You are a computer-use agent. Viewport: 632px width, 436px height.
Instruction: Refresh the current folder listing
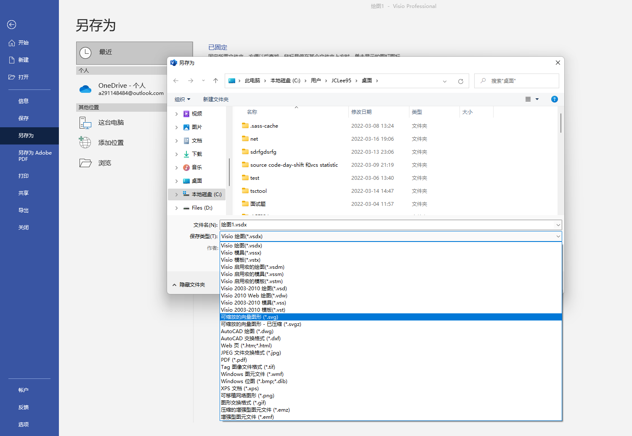pyautogui.click(x=461, y=81)
